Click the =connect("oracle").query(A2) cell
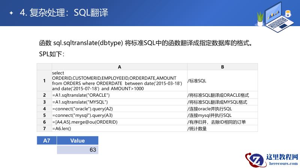300x168 pixels. [x=119, y=109]
